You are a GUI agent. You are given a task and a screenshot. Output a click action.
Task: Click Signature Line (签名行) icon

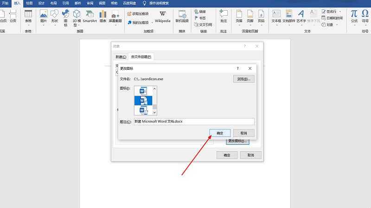324,11
